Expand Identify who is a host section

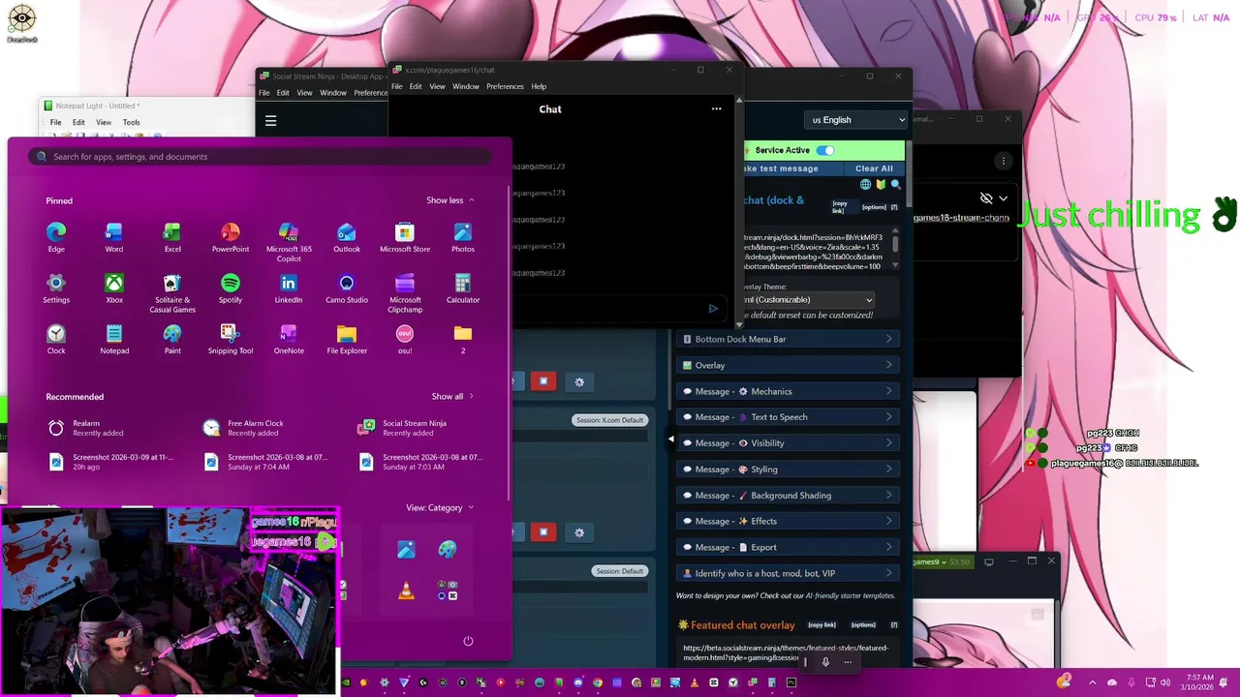coord(789,573)
